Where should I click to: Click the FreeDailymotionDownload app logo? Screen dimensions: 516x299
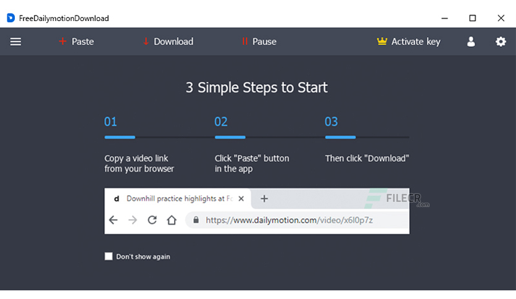point(11,18)
